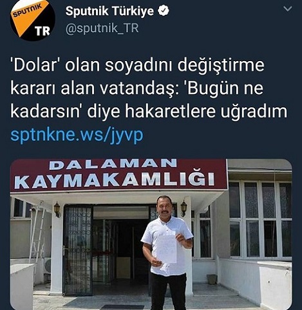302x310 pixels.
Task: Open the attached tweet photo
Action: 151,234
